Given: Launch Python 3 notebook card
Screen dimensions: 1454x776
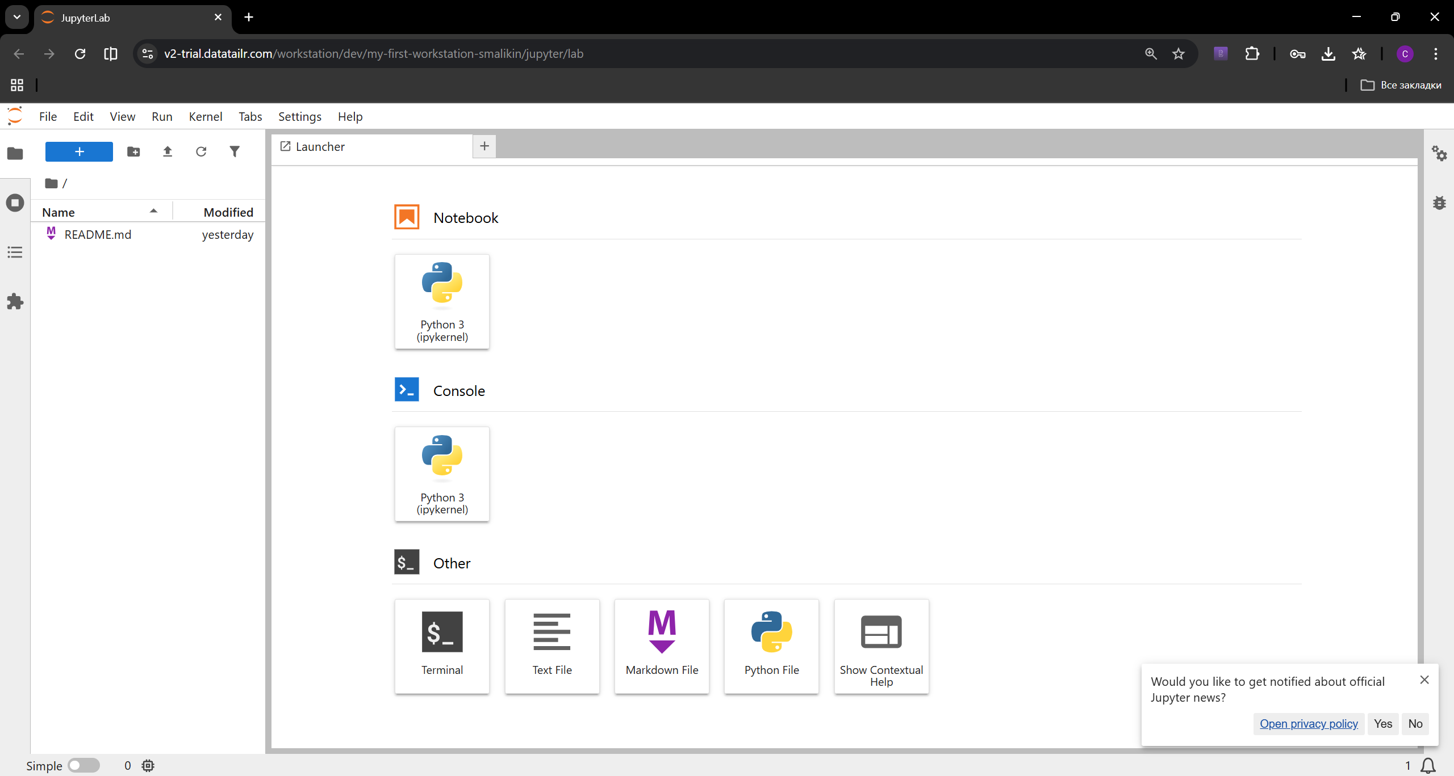Looking at the screenshot, I should tap(442, 301).
